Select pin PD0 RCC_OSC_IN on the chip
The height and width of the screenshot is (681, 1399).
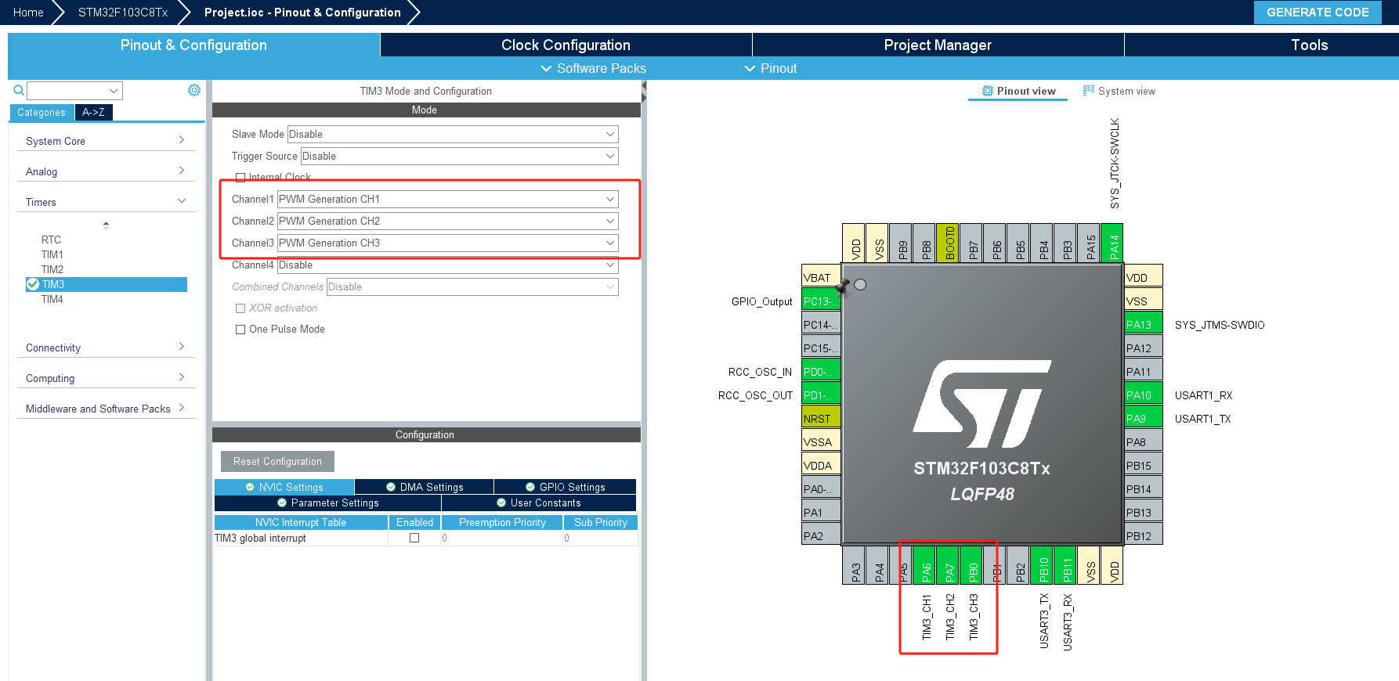point(821,371)
